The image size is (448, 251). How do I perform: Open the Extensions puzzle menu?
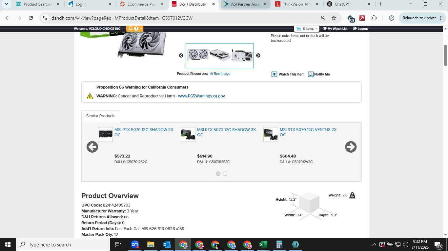coord(374,18)
